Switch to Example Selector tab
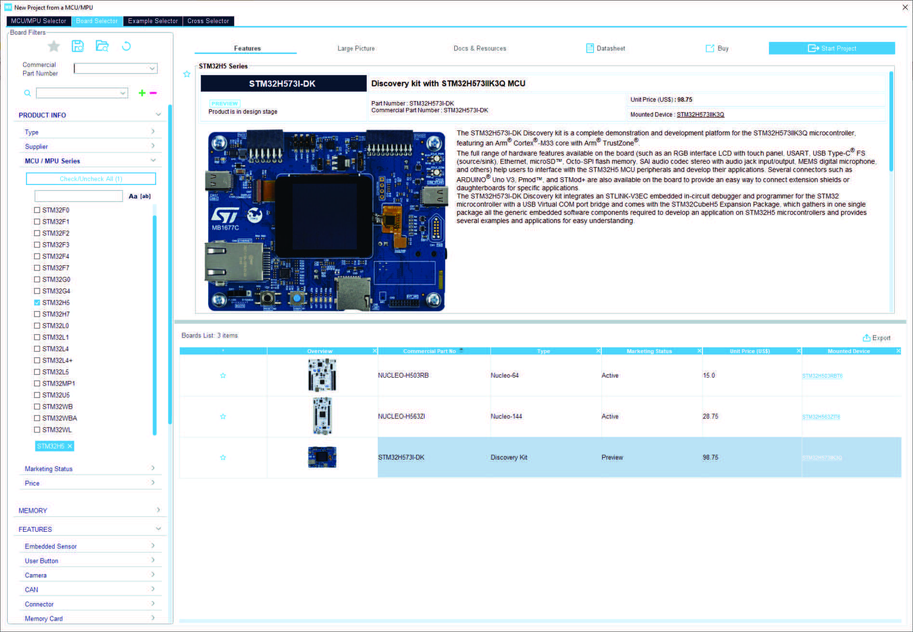The width and height of the screenshot is (913, 632). [153, 21]
